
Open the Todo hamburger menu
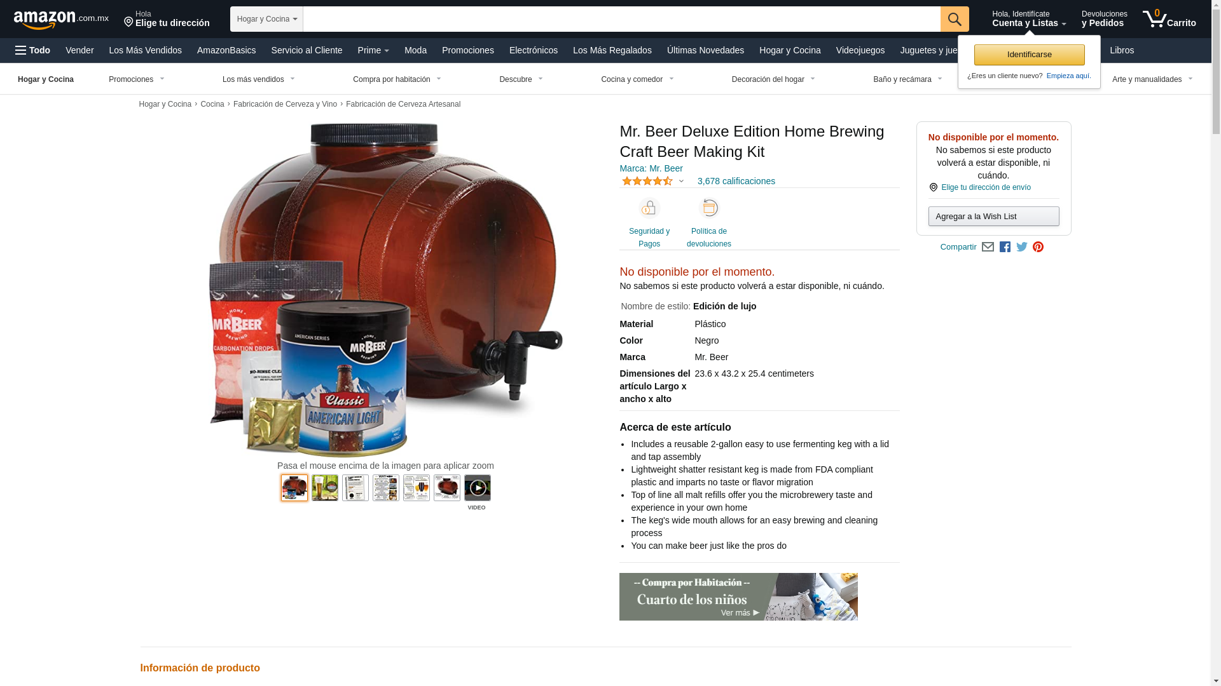tap(33, 50)
